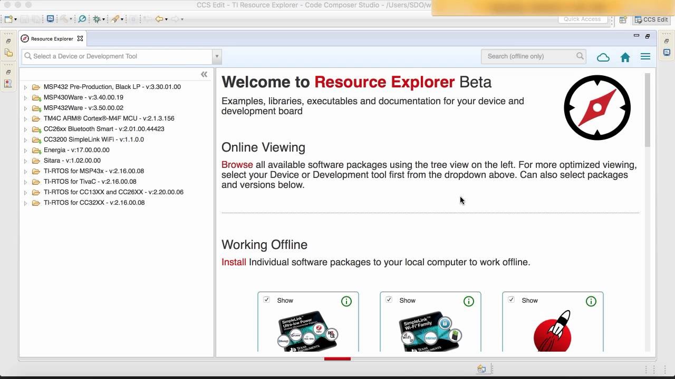Open the red-dot view icon in the left trim
This screenshot has width=675, height=379.
(8, 83)
